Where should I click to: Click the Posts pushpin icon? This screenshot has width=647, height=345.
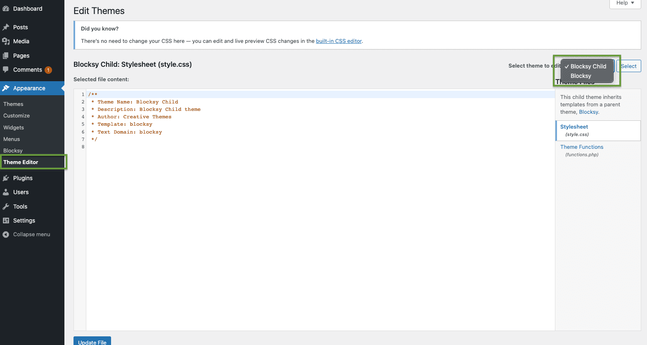coord(6,27)
